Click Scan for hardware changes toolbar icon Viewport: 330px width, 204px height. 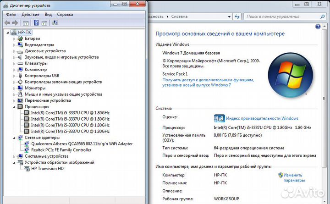coord(55,23)
